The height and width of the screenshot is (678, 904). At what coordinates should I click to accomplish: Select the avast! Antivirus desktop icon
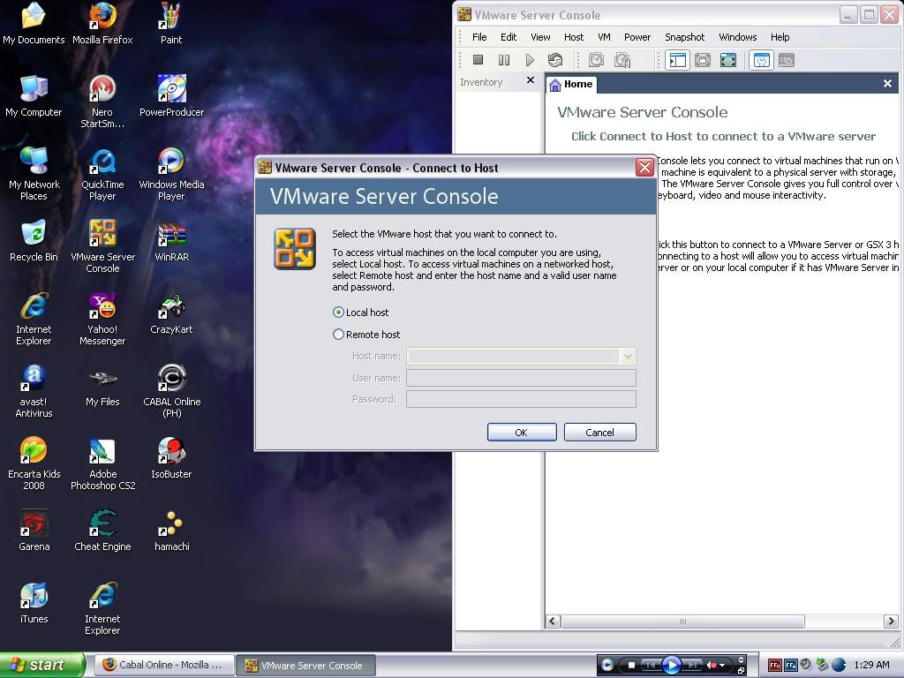pyautogui.click(x=34, y=391)
